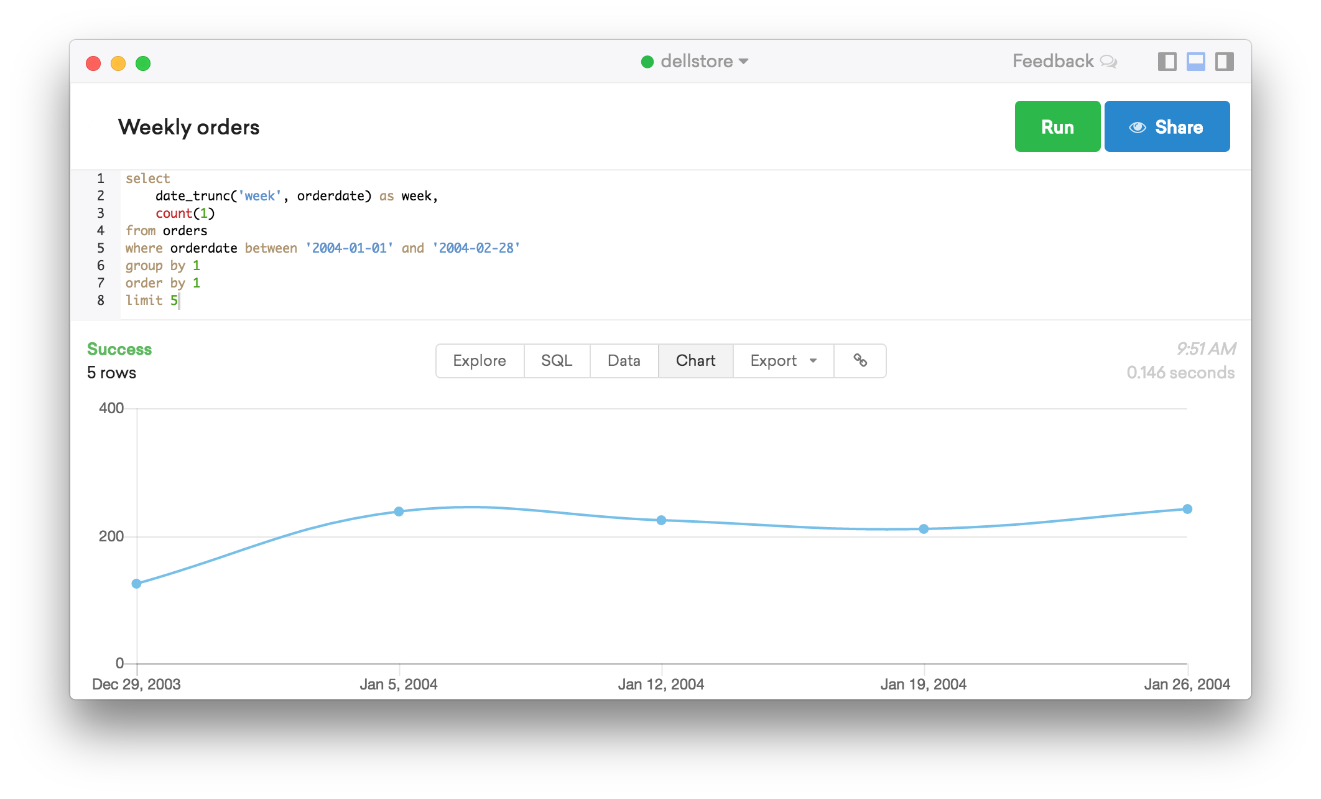This screenshot has height=799, width=1321.
Task: Click the Weekly orders query title
Action: (x=189, y=127)
